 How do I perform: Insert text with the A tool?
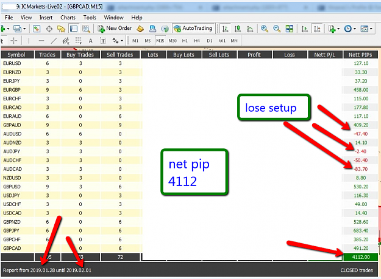(91, 41)
